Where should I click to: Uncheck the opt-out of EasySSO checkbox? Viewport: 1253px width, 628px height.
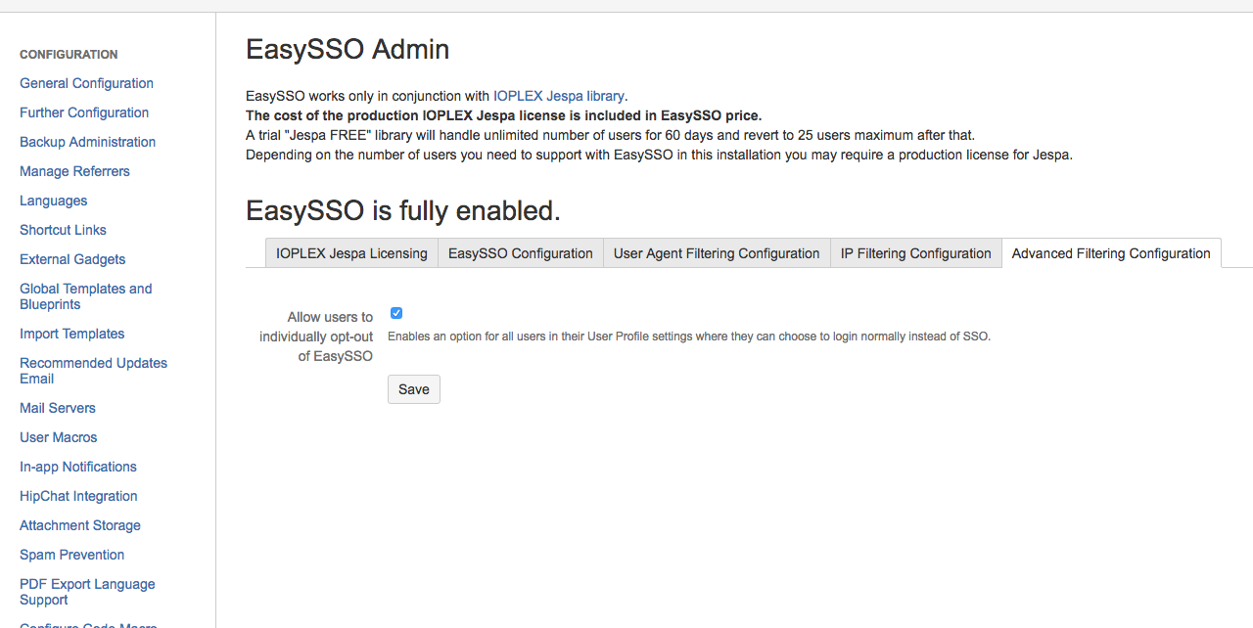coord(396,313)
